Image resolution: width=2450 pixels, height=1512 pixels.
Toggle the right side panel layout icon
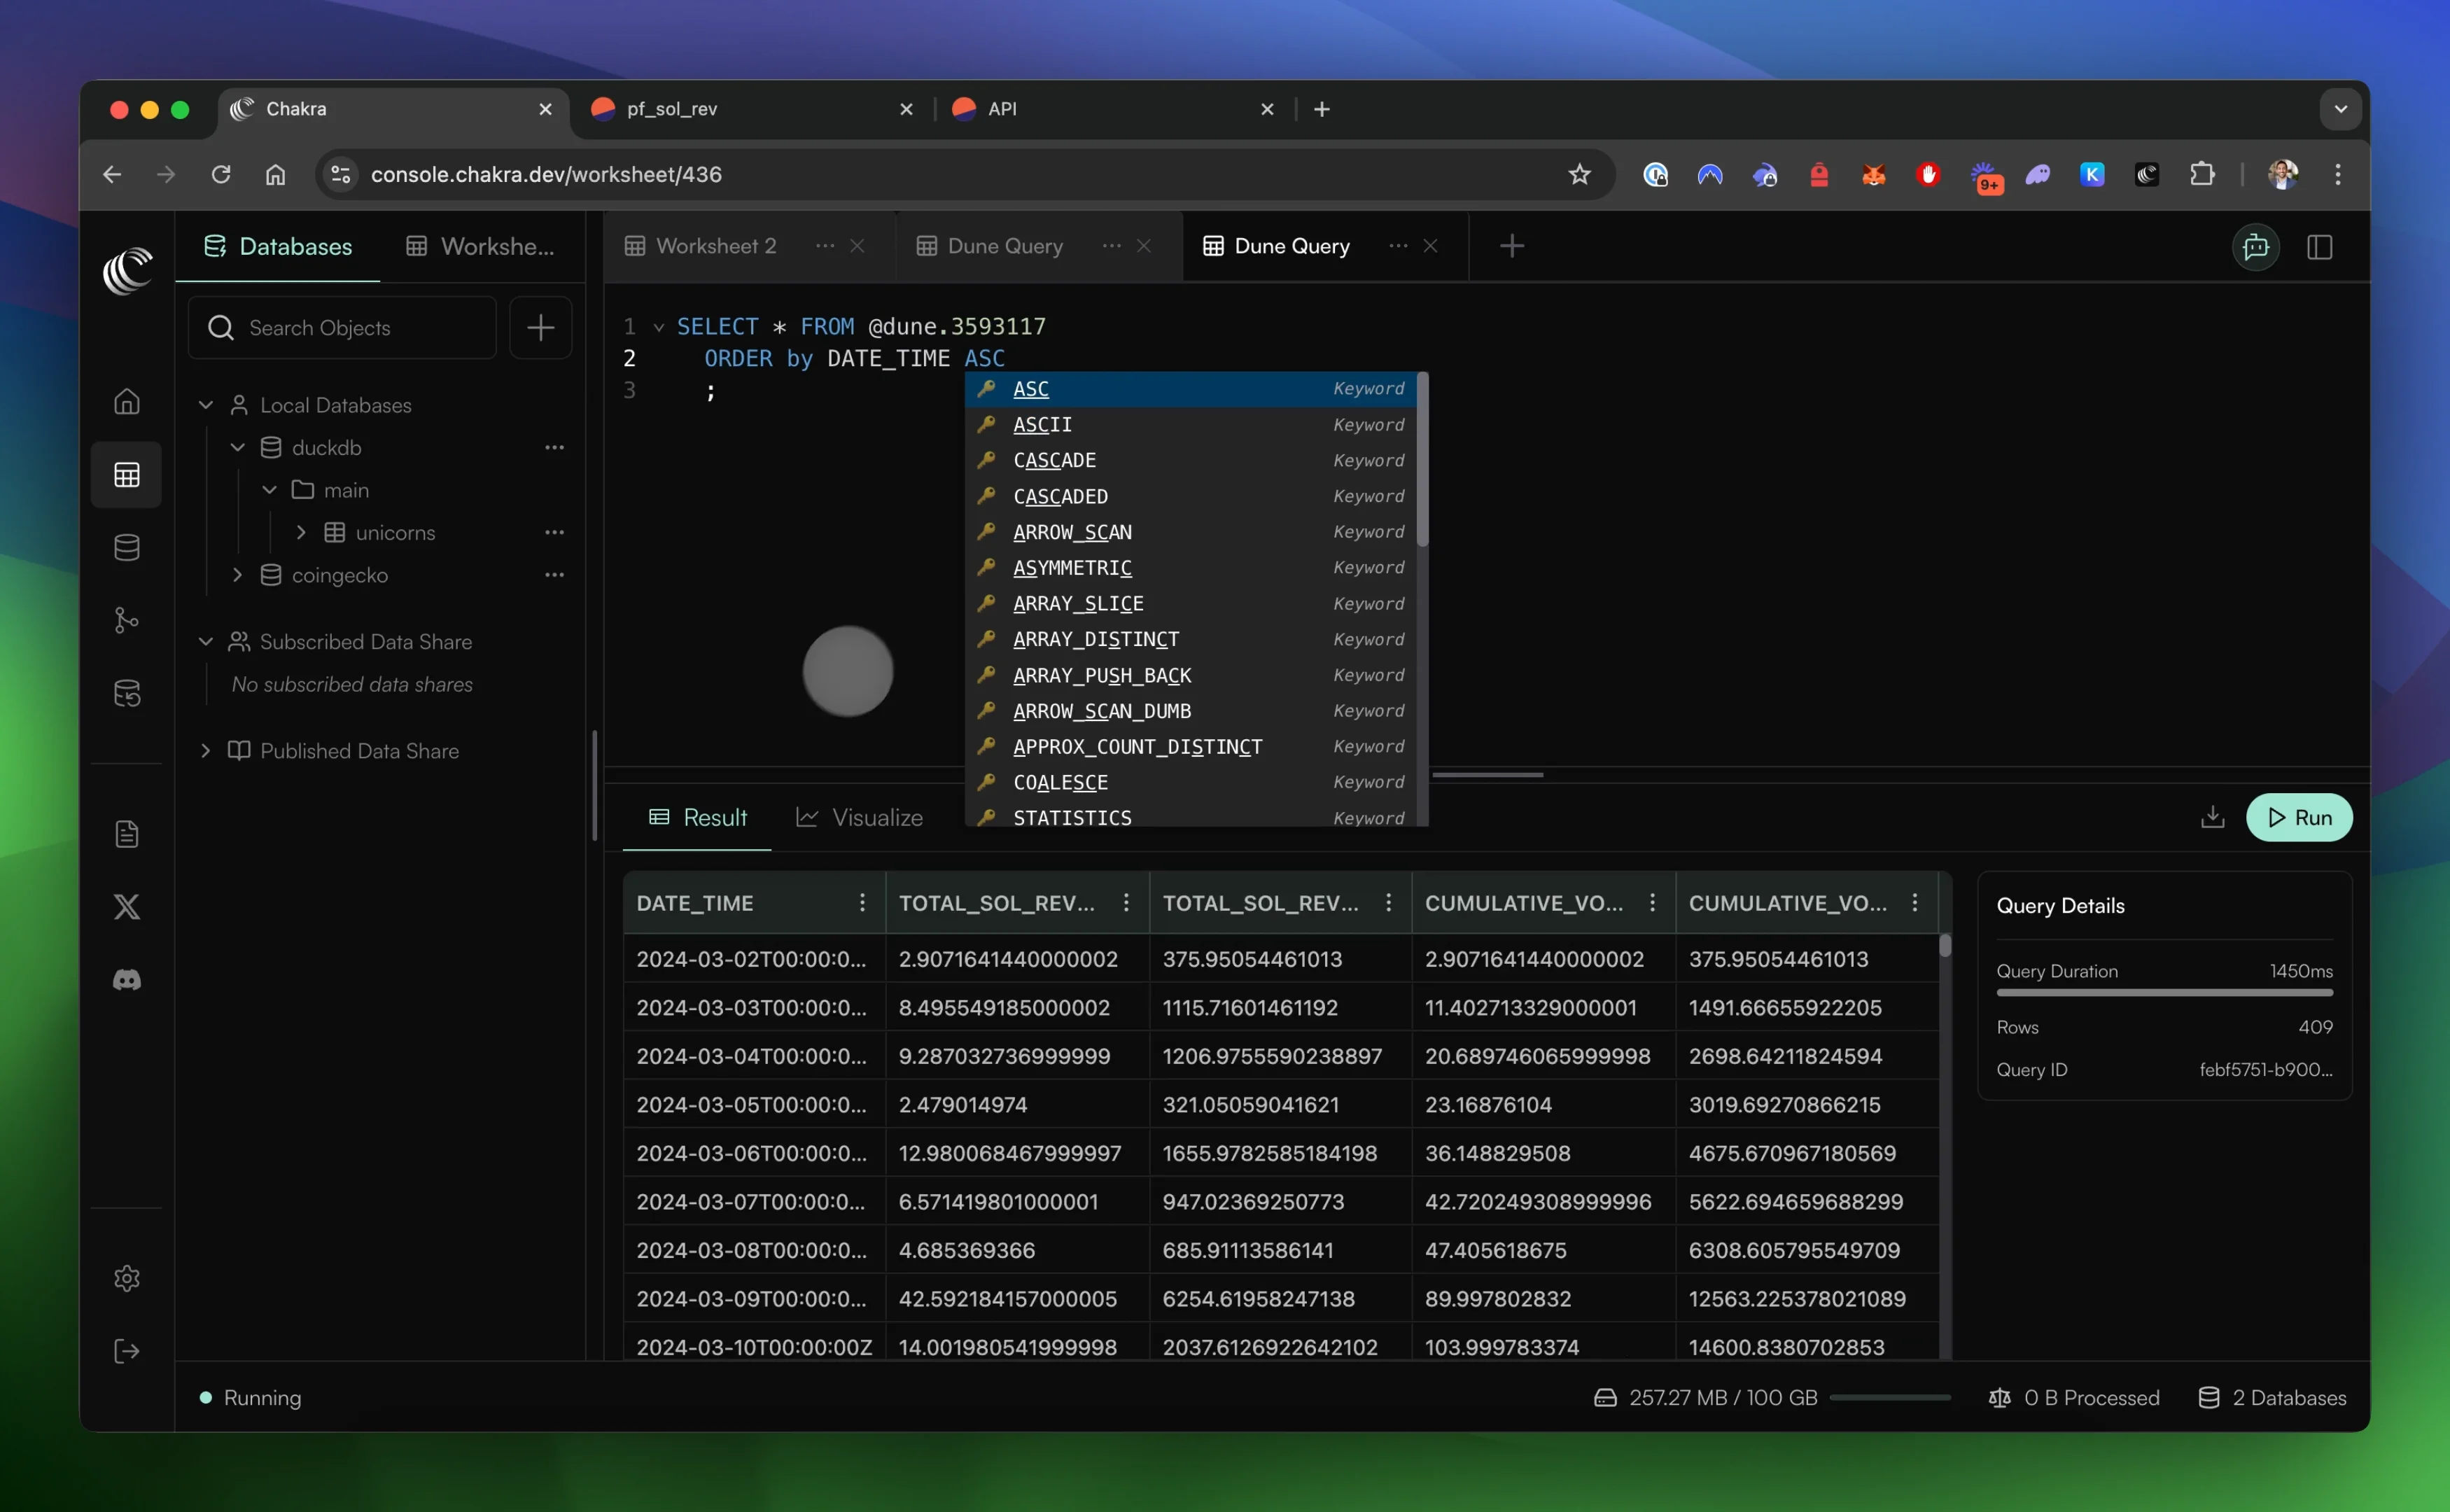click(2319, 247)
